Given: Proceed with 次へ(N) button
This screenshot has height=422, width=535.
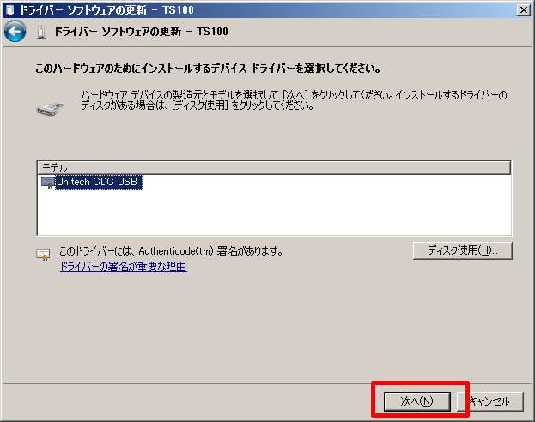Looking at the screenshot, I should 417,401.
